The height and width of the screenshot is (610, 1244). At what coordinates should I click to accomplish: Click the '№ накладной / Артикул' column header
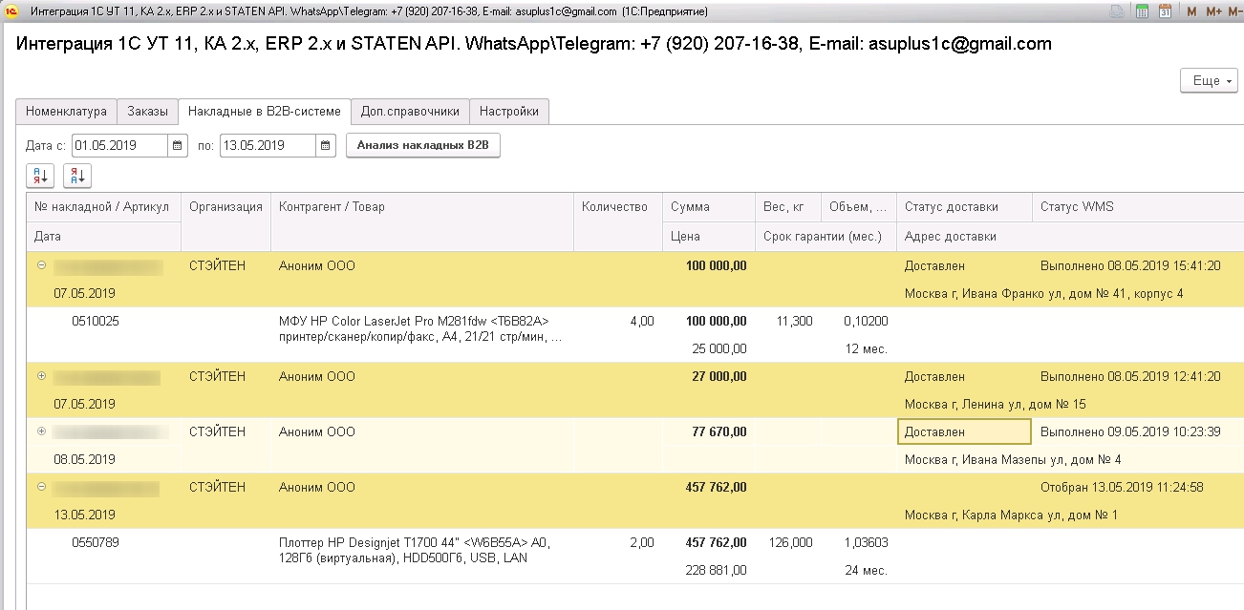103,207
